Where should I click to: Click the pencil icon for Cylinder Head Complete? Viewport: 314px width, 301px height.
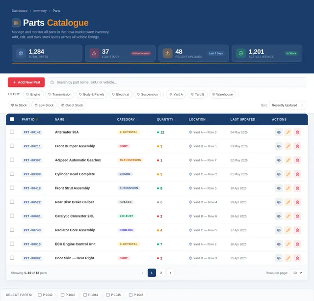tap(288, 174)
